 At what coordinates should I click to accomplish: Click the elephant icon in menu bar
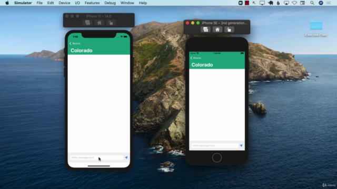[270, 3]
